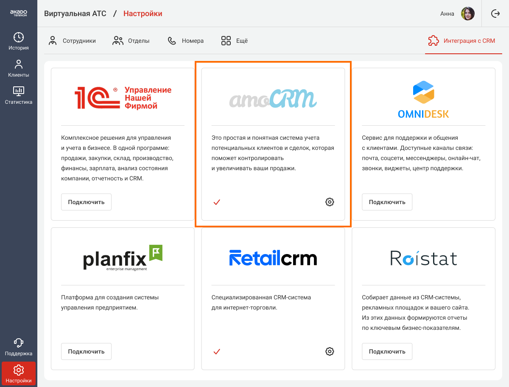Click text 'Платформа для создания системы'
The image size is (509, 387).
click(x=110, y=297)
